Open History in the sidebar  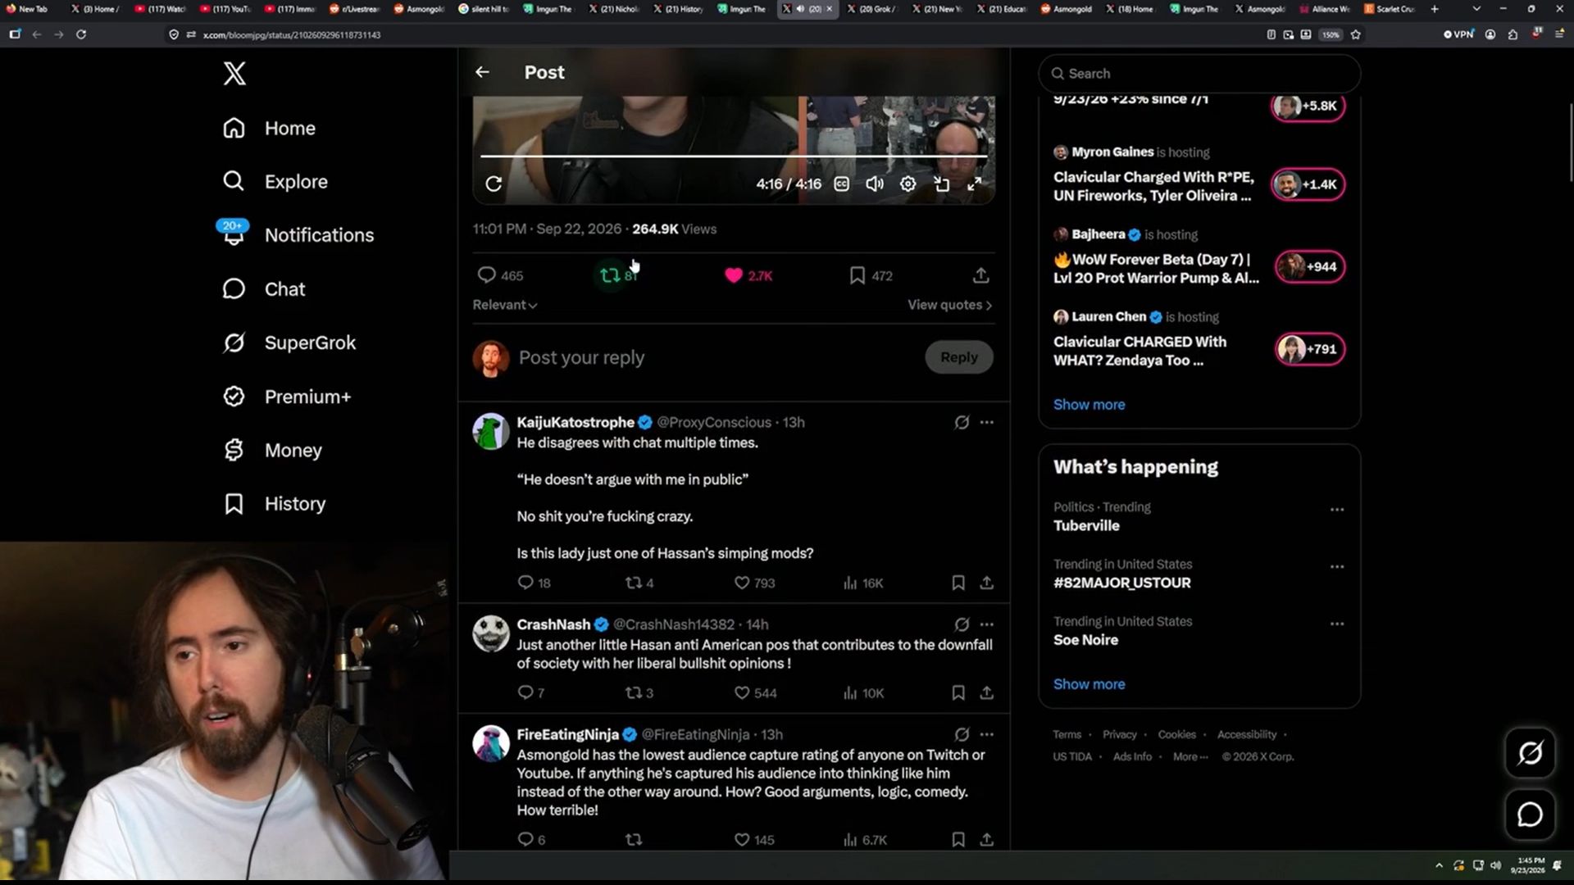pos(275,504)
